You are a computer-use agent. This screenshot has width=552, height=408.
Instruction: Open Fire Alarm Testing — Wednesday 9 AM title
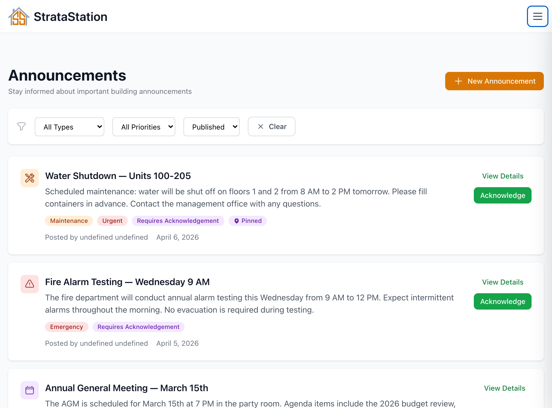pos(128,282)
